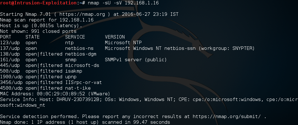
Task: Click the Microsoft NTP version text
Action: click(x=123, y=43)
